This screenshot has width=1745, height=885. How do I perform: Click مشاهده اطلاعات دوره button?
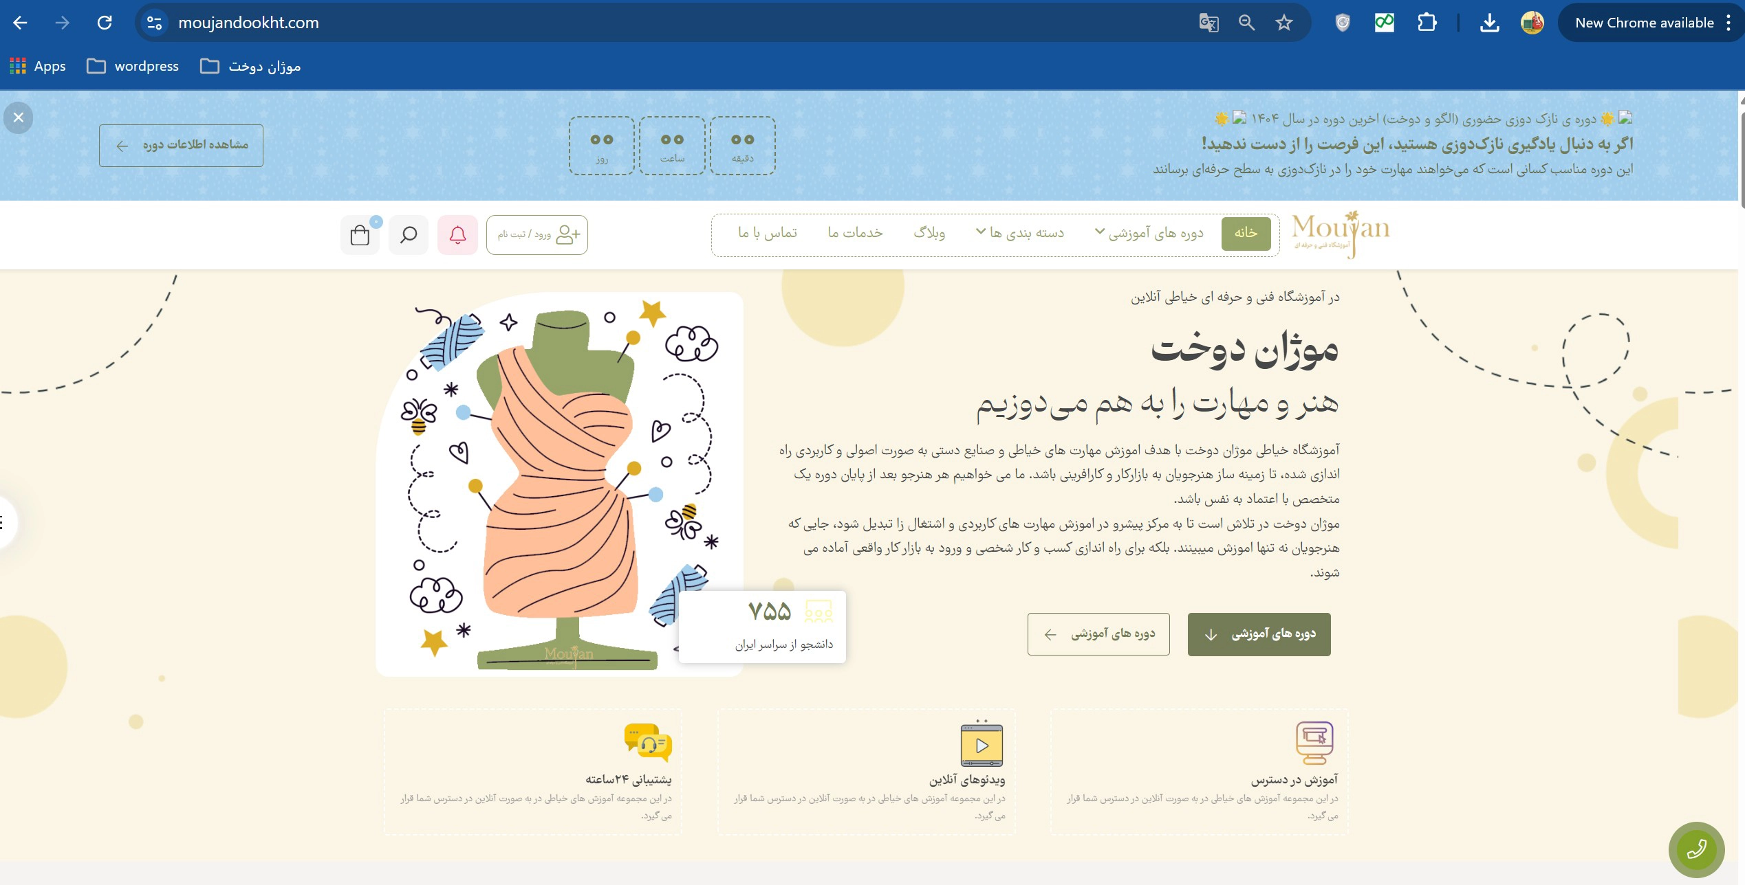pos(181,145)
